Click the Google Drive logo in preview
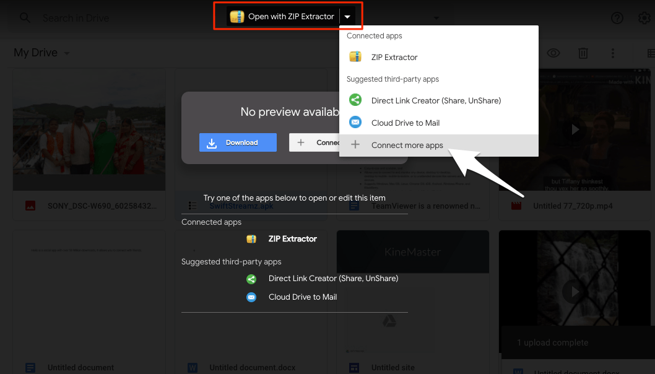 (389, 321)
